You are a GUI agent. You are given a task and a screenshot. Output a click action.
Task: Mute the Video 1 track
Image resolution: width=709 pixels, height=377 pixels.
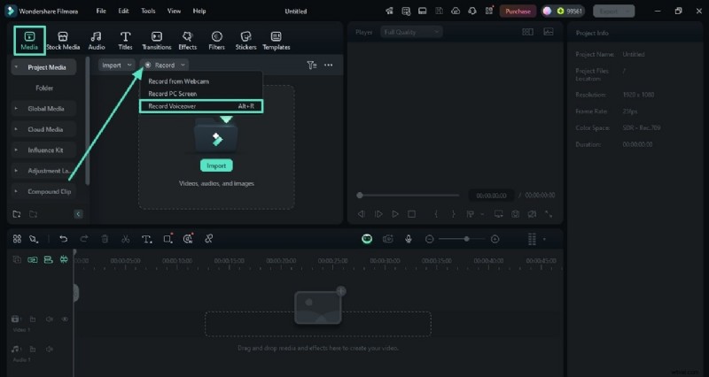50,319
